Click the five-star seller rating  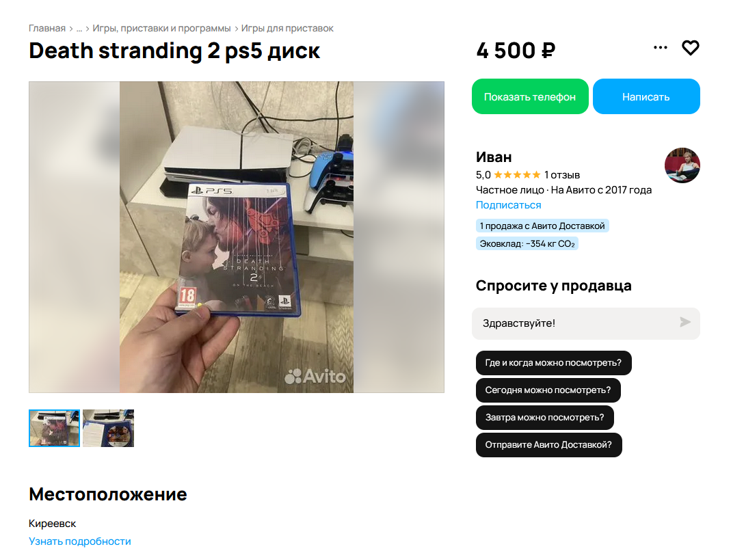pos(517,175)
